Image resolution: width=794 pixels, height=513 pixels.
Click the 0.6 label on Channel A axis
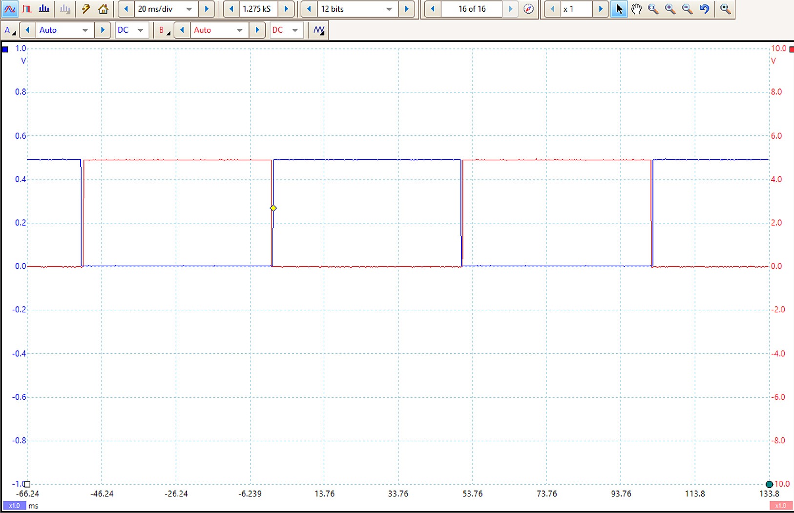[x=21, y=136]
